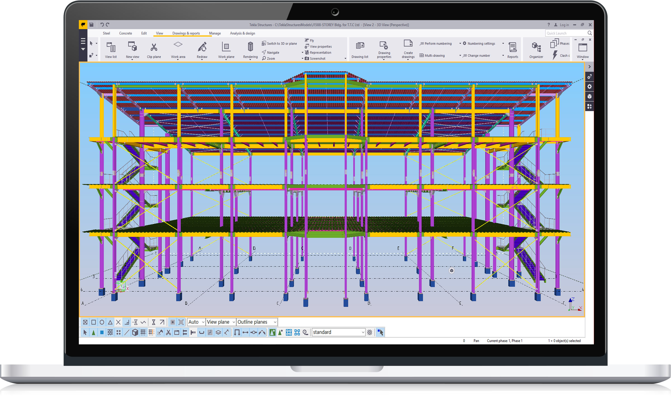The height and width of the screenshot is (403, 671).
Task: Switch to the Steel tab
Action: [x=106, y=33]
